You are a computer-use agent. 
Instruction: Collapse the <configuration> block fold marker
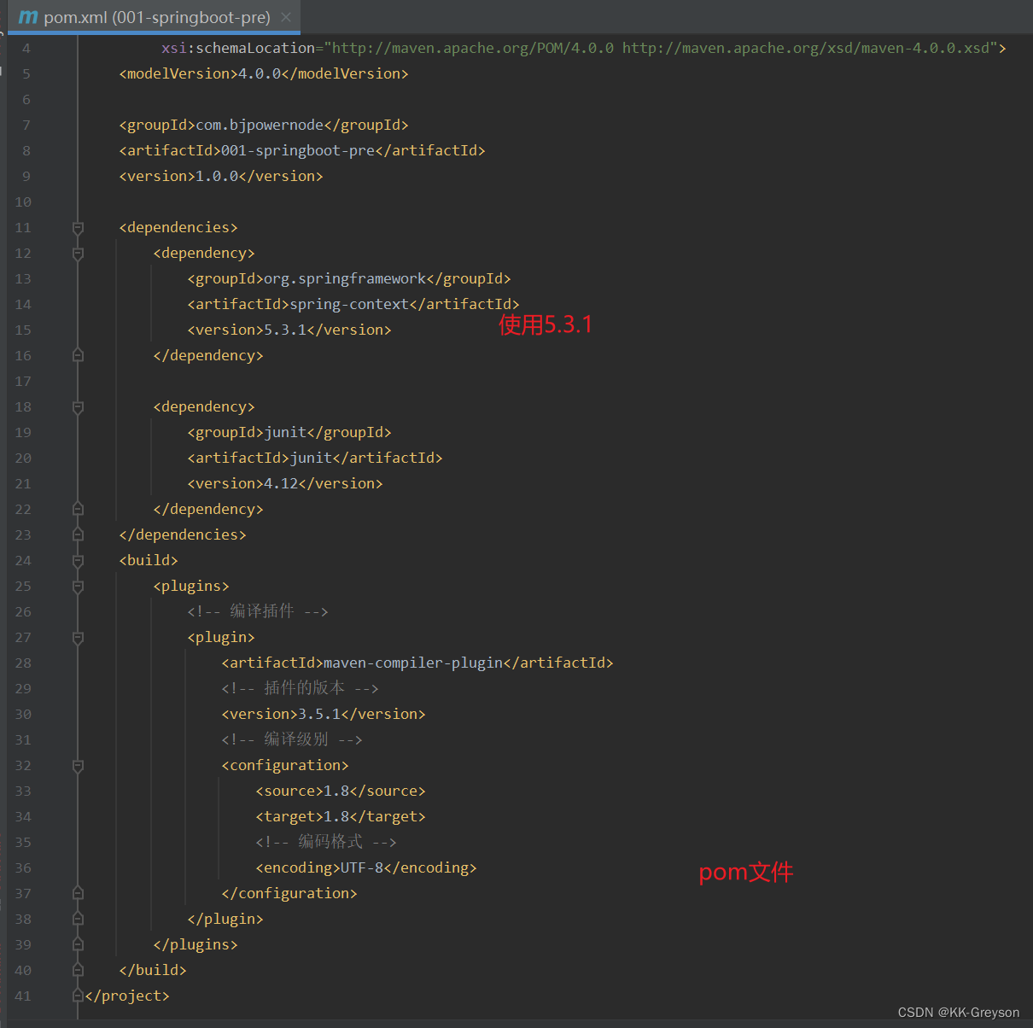78,766
